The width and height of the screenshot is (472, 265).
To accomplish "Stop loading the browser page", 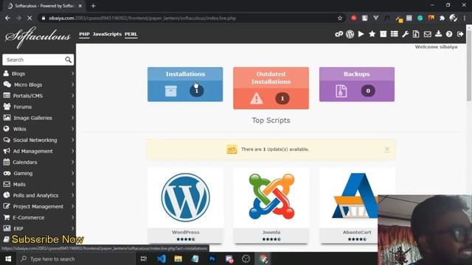I will point(29,18).
